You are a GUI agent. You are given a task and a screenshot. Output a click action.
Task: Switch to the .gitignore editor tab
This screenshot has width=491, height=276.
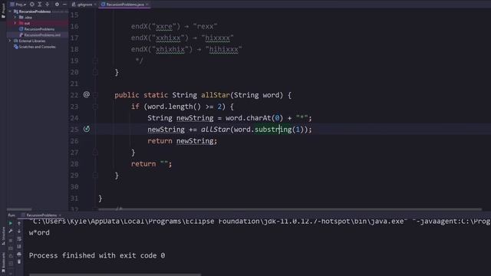(83, 5)
